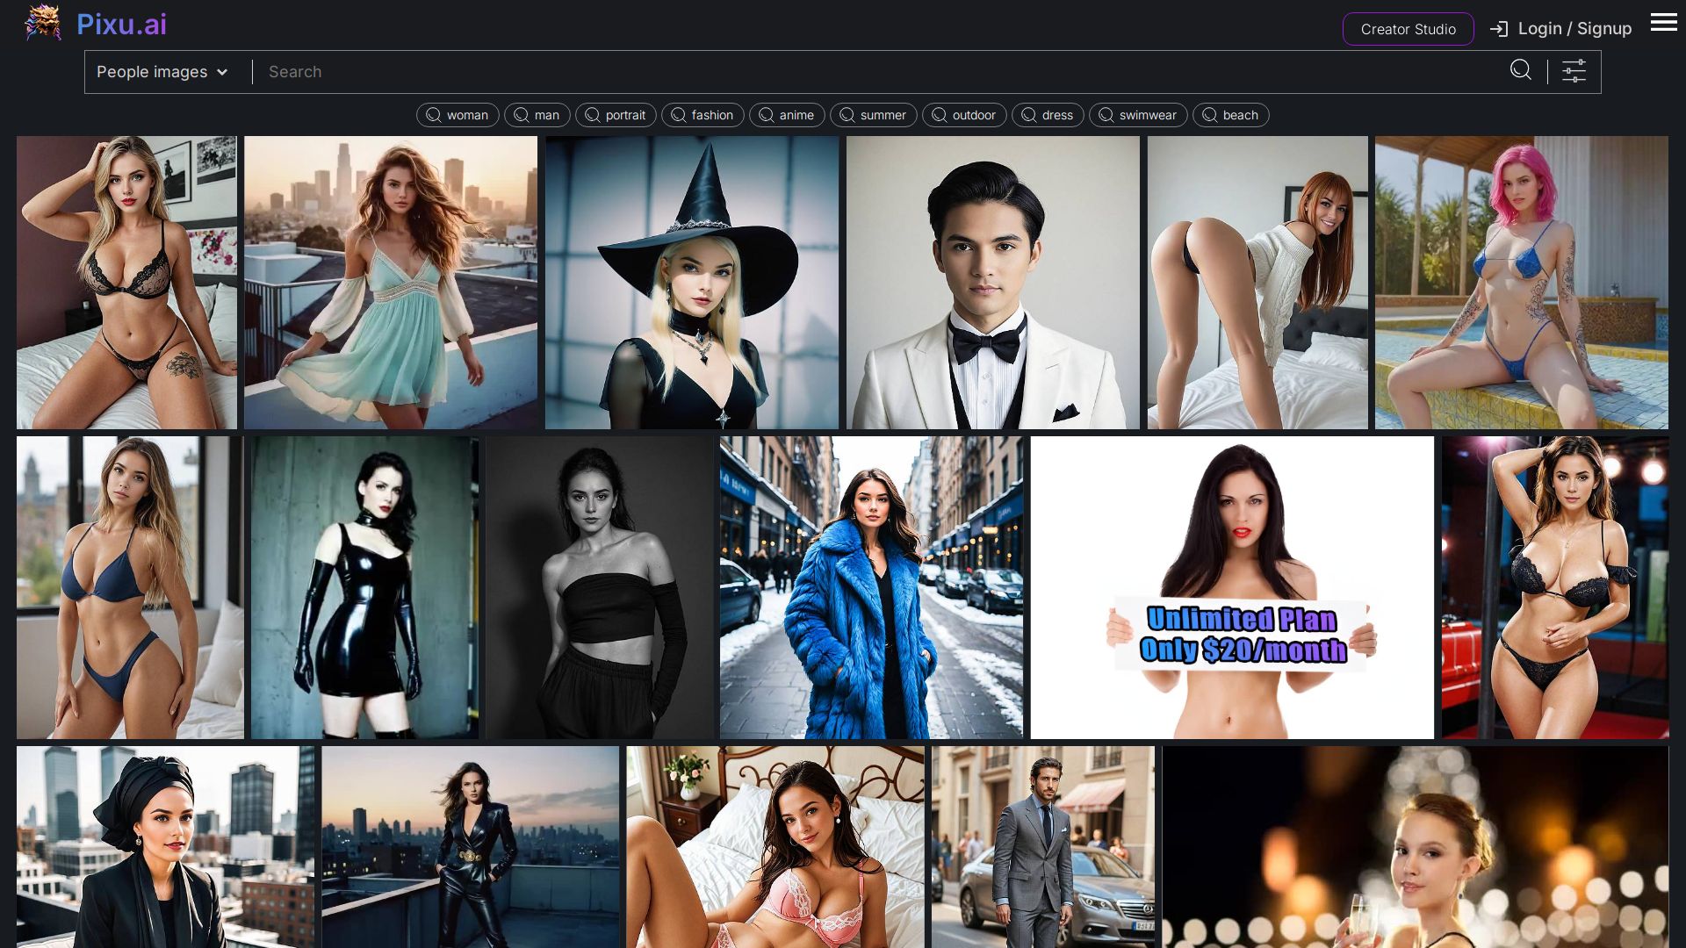Expand the People images dropdown
This screenshot has width=1686, height=948.
point(162,72)
